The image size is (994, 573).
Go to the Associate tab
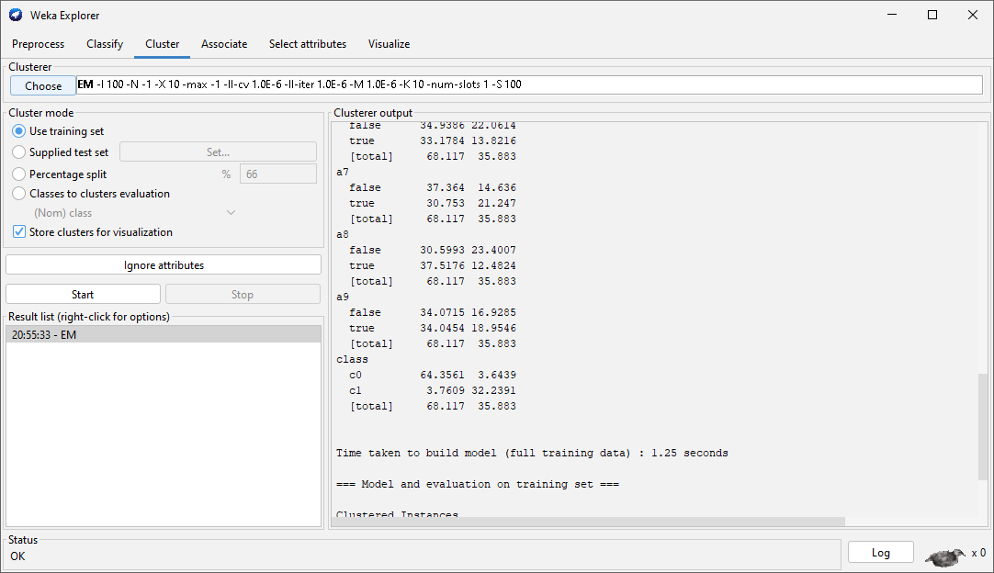click(x=224, y=44)
